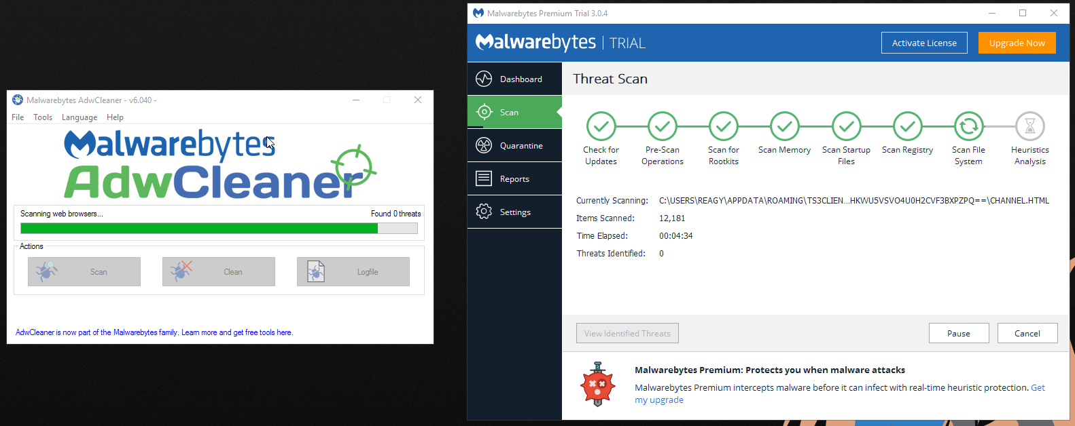
Task: Click the Scan Startup Files checkmark step
Action: 847,126
